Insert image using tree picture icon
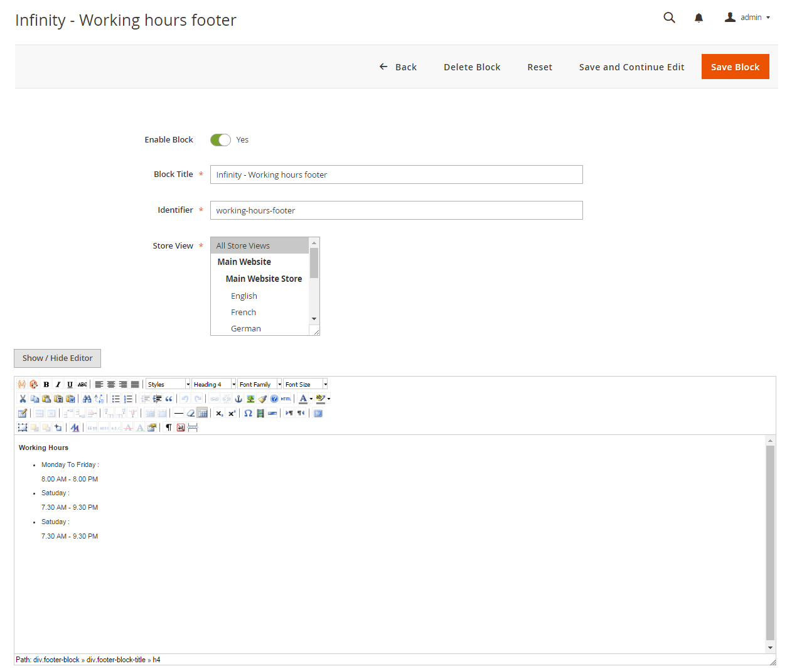This screenshot has height=671, width=792. click(x=250, y=399)
